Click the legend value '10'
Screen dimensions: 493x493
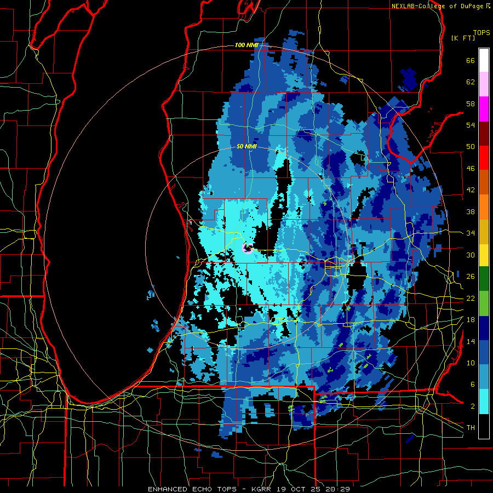click(x=471, y=363)
